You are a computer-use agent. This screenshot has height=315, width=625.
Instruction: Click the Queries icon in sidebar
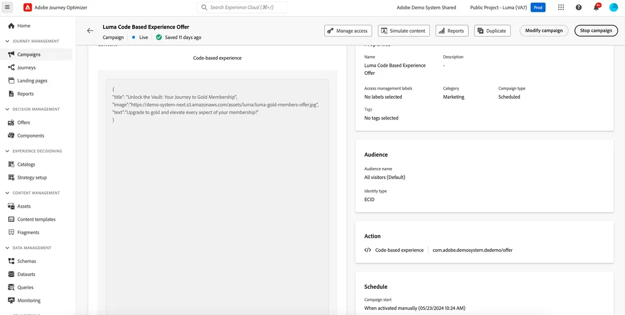point(11,288)
